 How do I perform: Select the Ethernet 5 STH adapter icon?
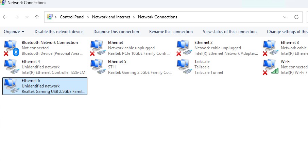pyautogui.click(x=97, y=67)
